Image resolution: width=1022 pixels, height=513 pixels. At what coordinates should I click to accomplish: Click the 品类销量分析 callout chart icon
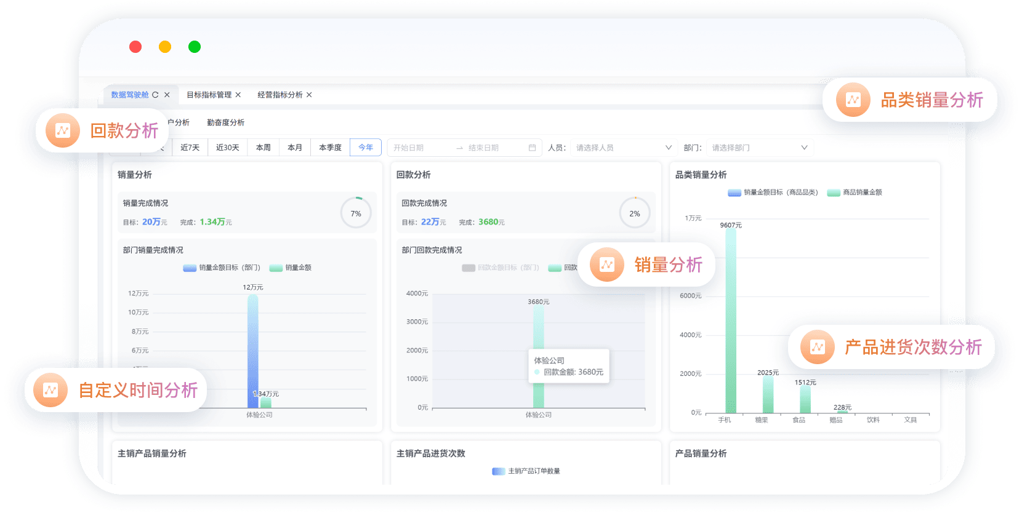click(x=853, y=100)
